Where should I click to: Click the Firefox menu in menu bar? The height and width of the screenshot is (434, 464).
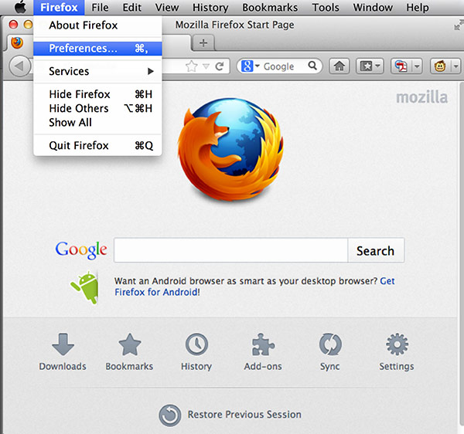(x=59, y=8)
